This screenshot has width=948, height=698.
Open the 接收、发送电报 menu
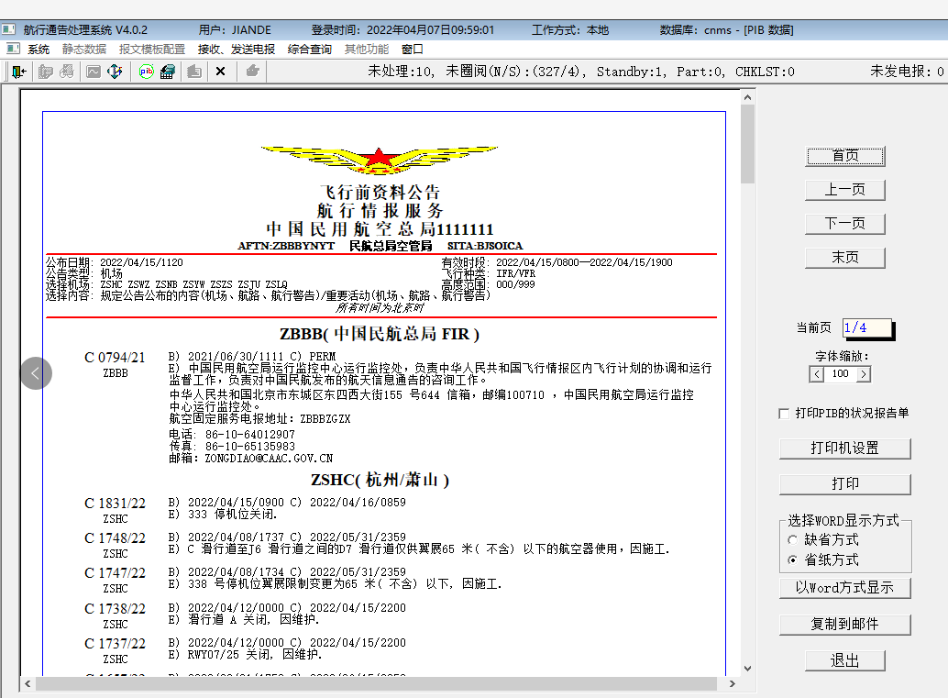tap(236, 50)
